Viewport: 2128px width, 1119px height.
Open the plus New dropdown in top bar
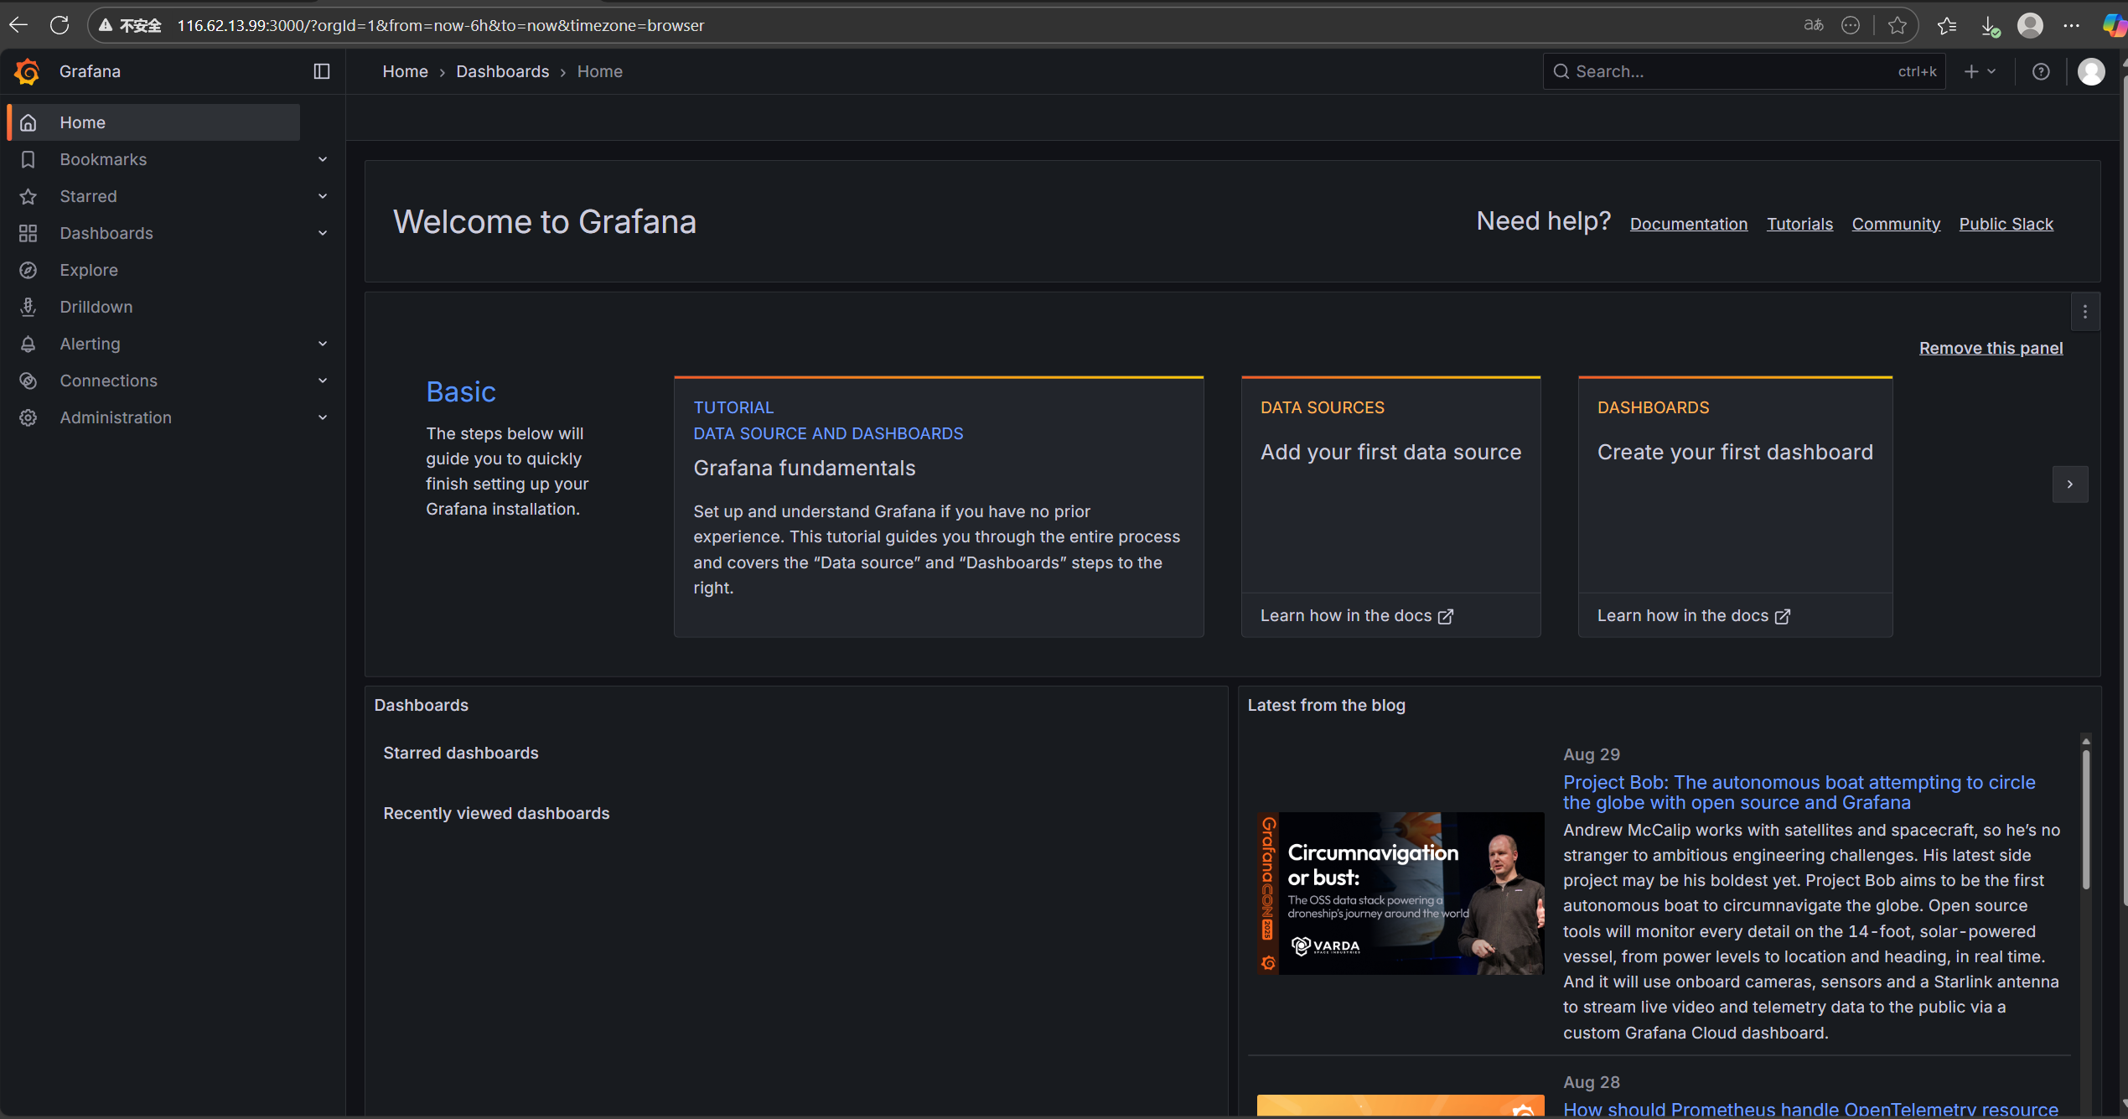1980,72
